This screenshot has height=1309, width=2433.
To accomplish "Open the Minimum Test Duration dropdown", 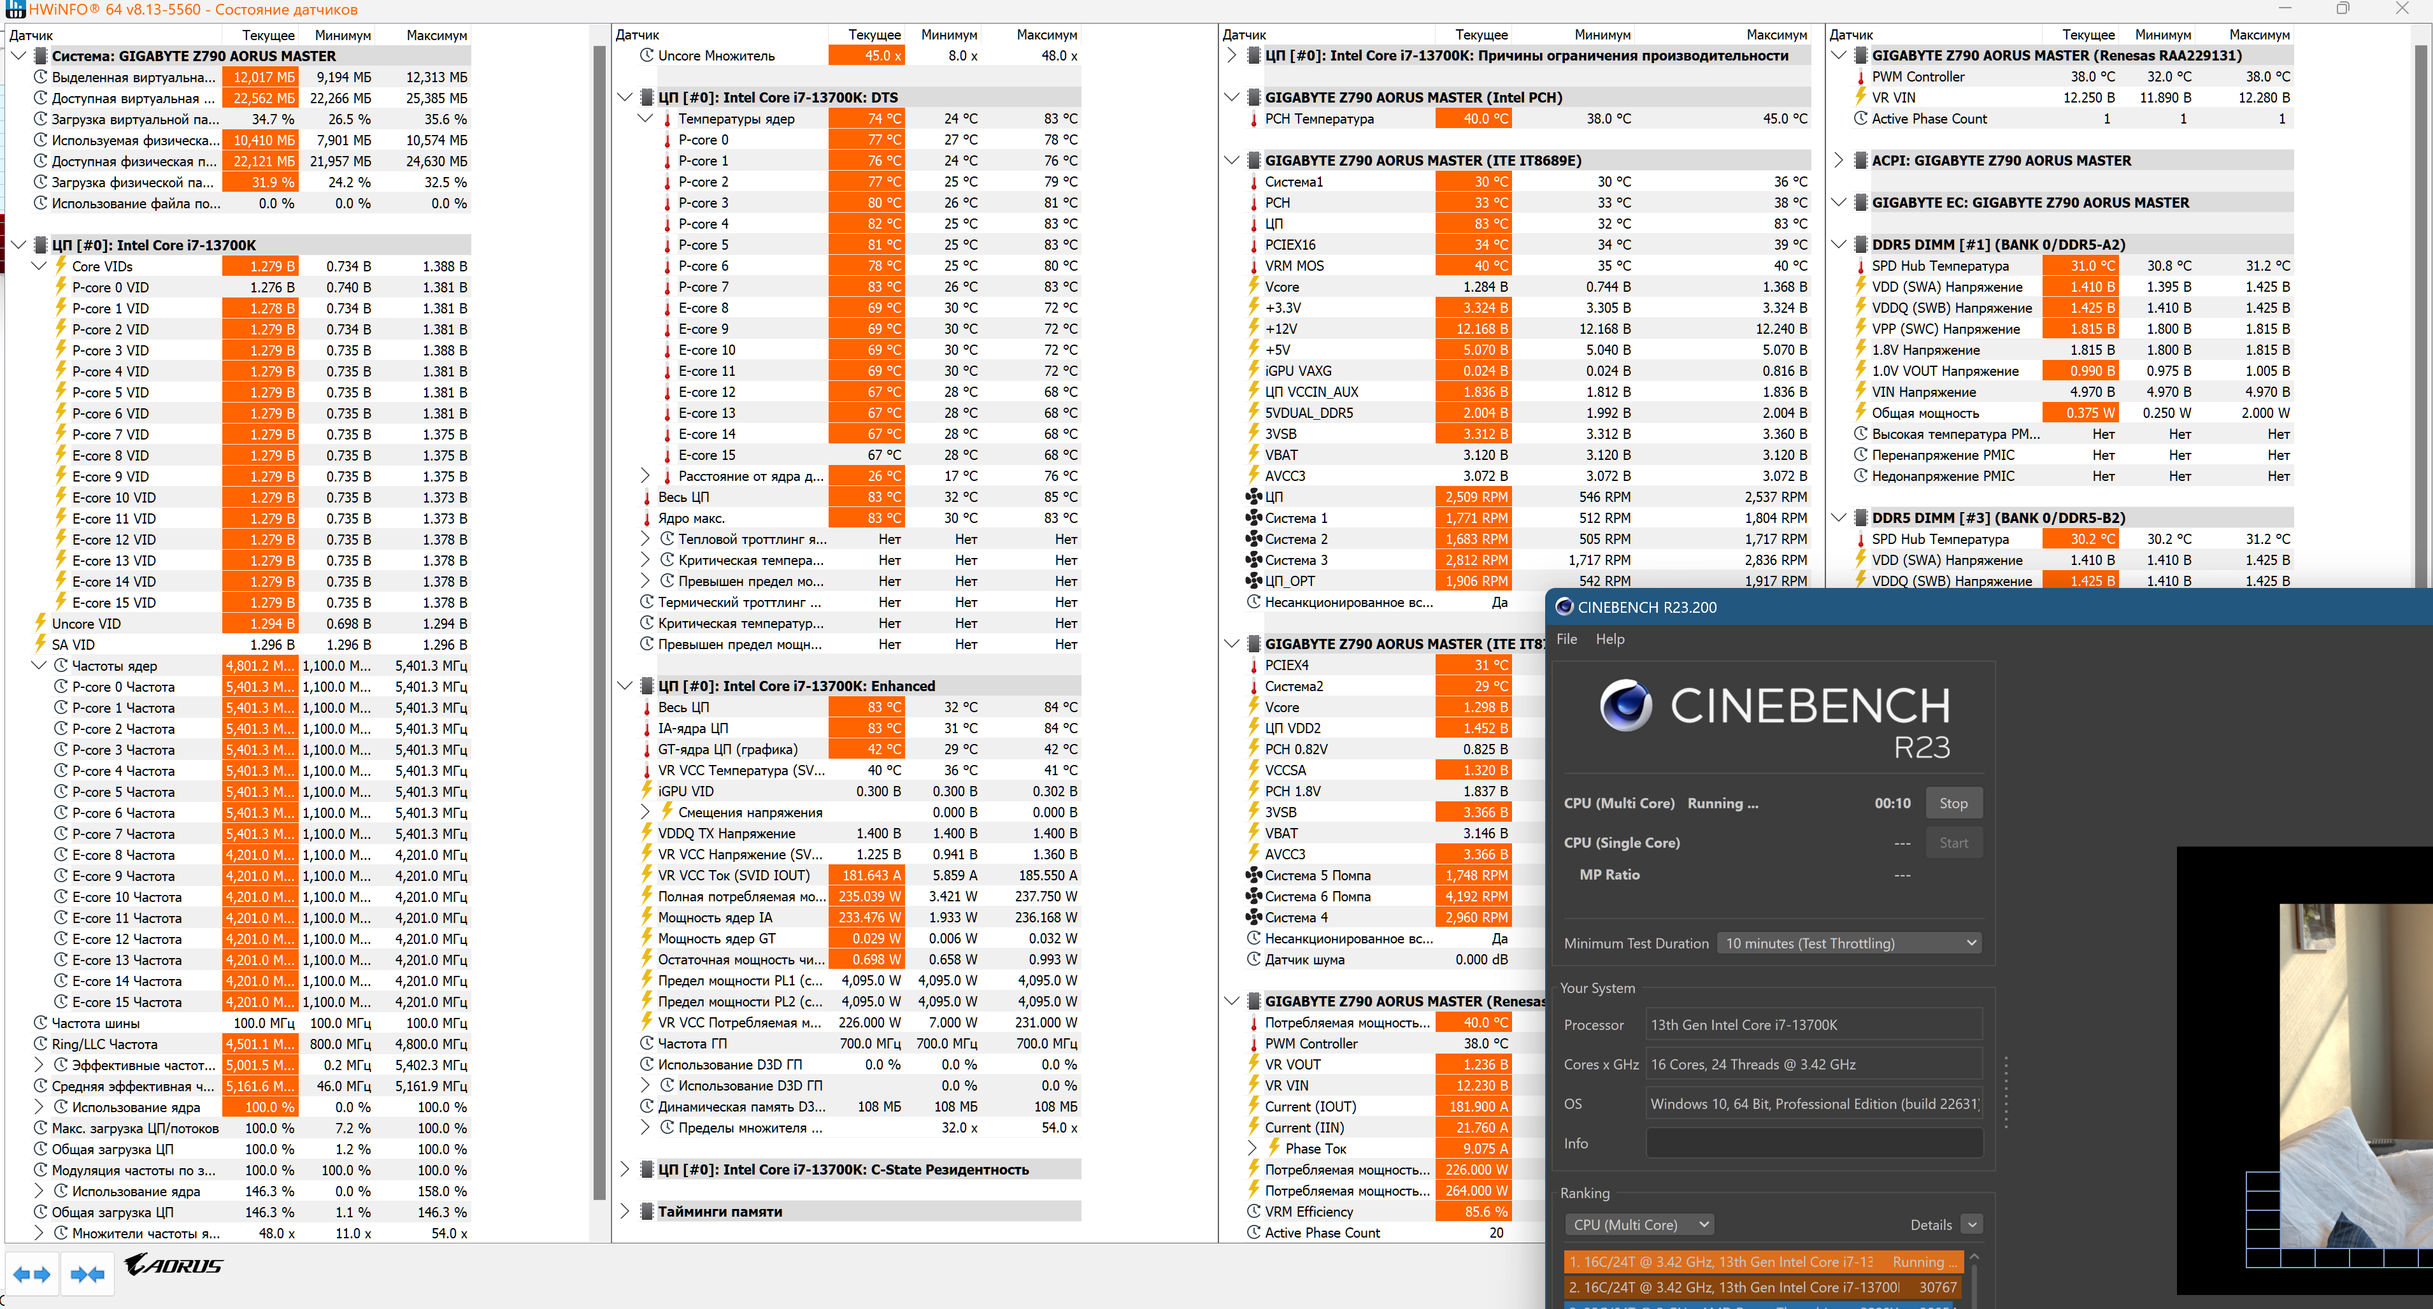I will tap(1850, 943).
